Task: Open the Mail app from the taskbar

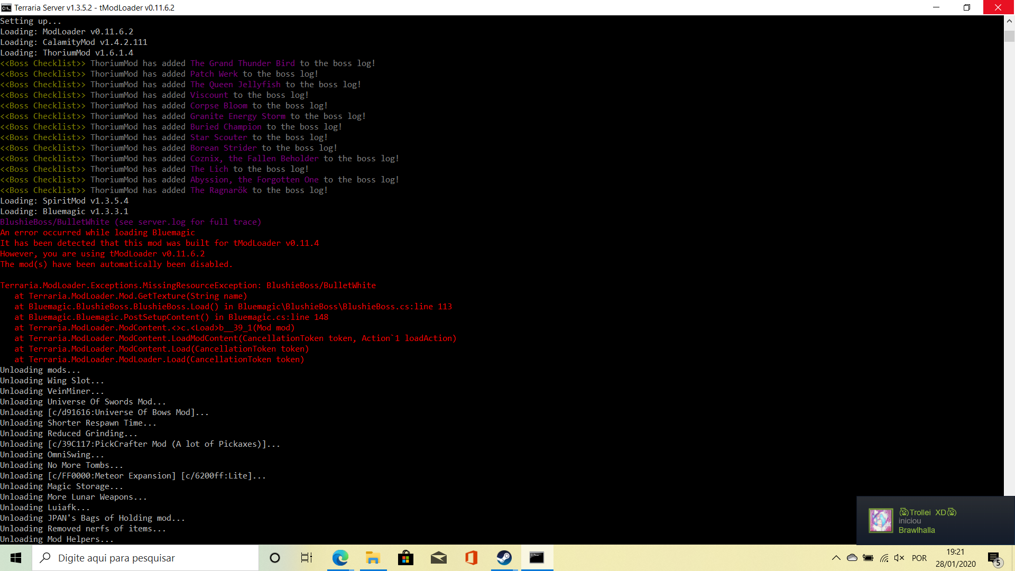Action: point(438,558)
